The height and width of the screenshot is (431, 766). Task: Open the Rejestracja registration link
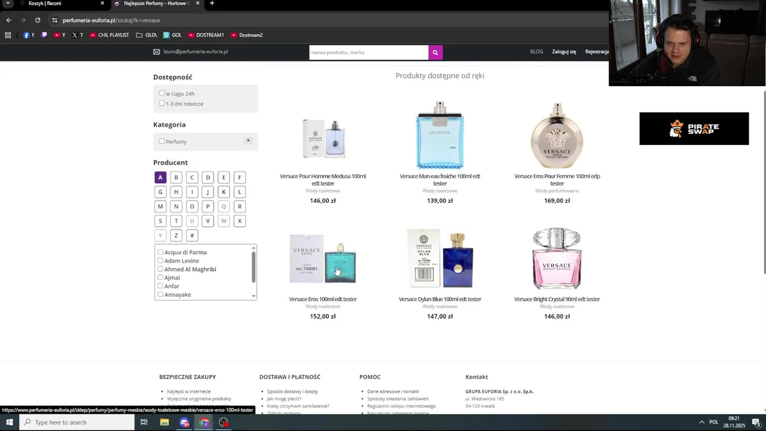pyautogui.click(x=597, y=51)
